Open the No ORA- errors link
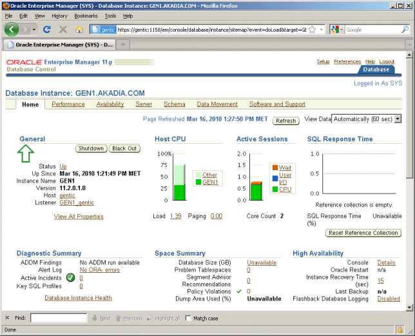The height and width of the screenshot is (336, 415). click(100, 270)
